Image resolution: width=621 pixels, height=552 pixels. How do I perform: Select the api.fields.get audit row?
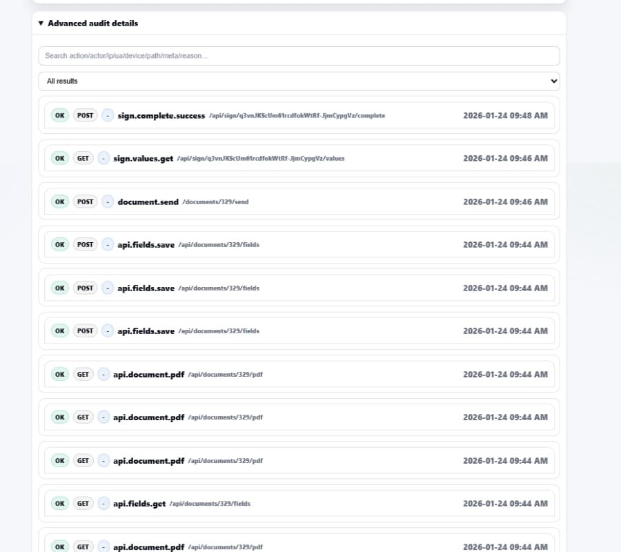pos(299,503)
